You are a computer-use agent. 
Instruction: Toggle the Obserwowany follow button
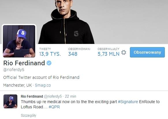pyautogui.click(x=147, y=52)
